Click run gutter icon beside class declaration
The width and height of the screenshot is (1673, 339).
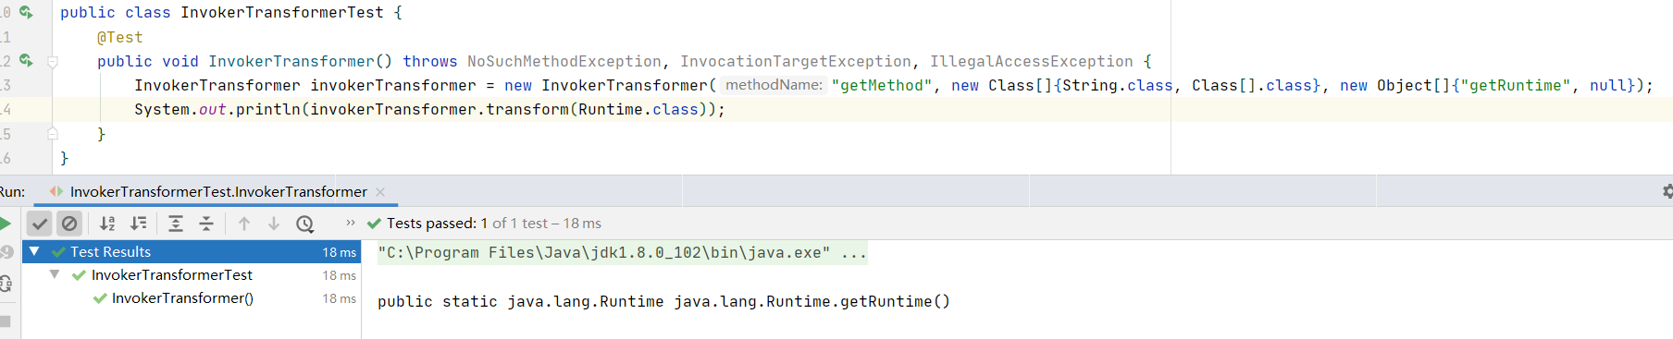click(x=26, y=12)
